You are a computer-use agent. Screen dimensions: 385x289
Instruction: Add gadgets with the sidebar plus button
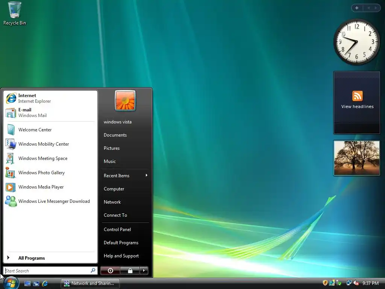click(357, 8)
